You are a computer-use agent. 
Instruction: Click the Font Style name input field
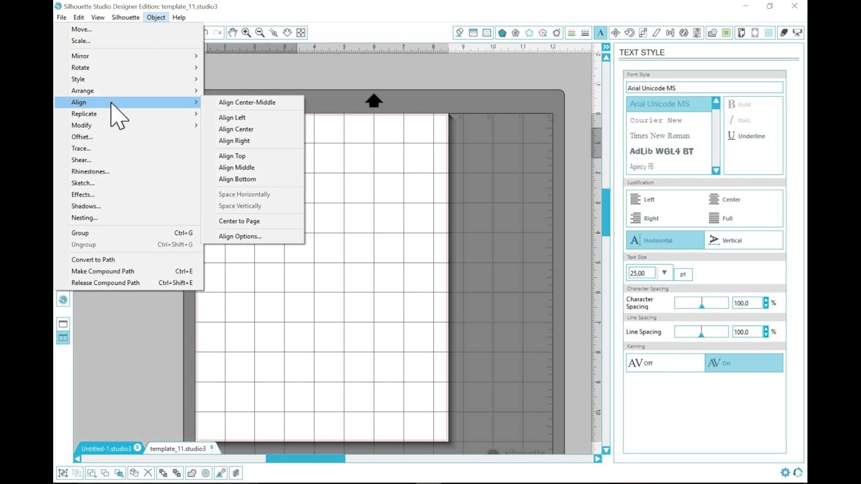pos(704,88)
